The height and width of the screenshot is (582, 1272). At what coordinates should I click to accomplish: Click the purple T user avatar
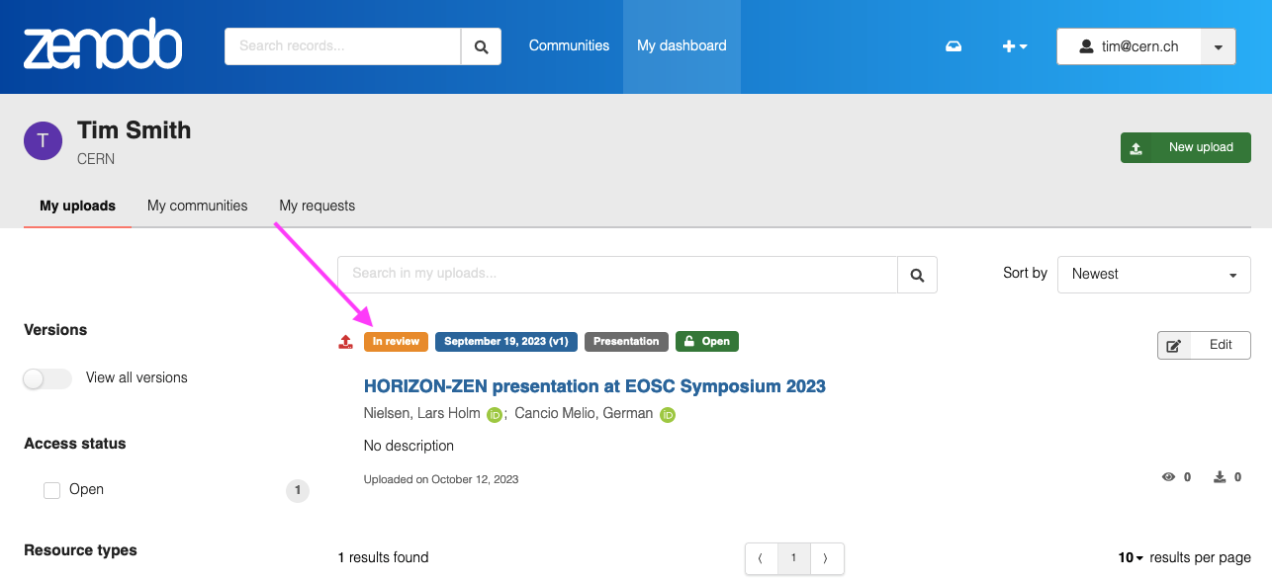point(43,141)
